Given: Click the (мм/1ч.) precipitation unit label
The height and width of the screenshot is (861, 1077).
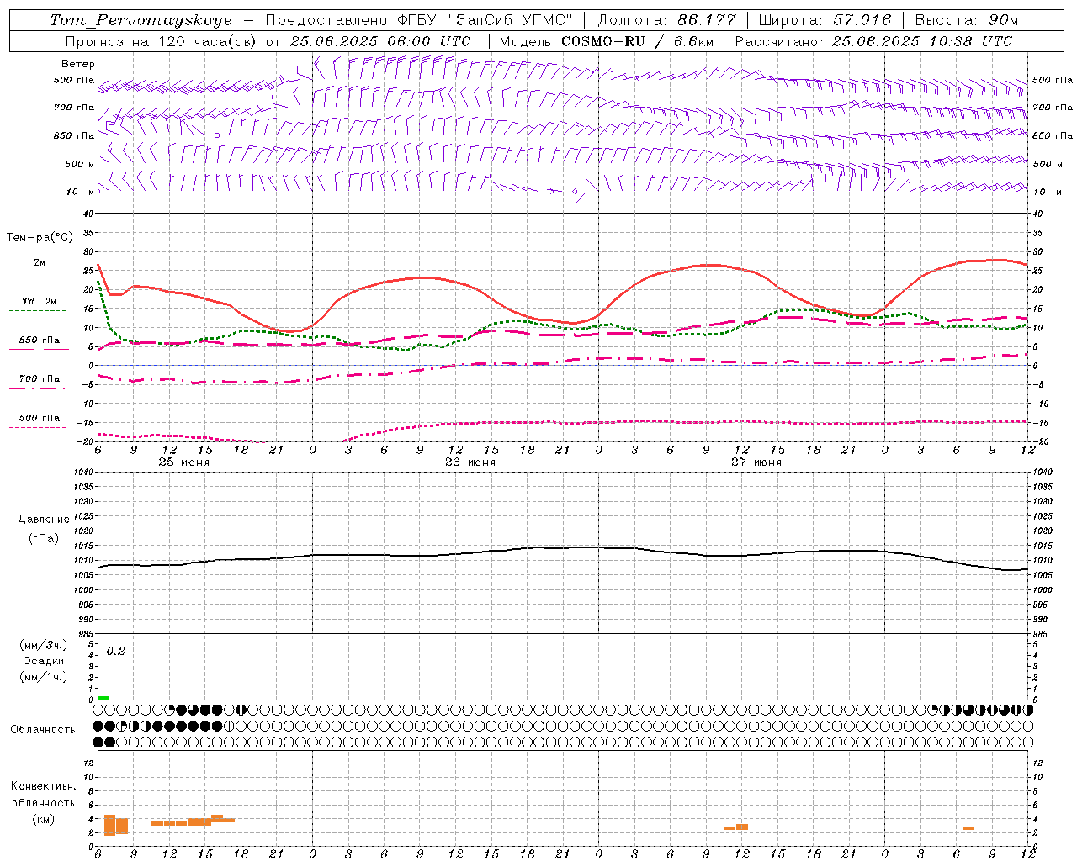Looking at the screenshot, I should tap(44, 677).
